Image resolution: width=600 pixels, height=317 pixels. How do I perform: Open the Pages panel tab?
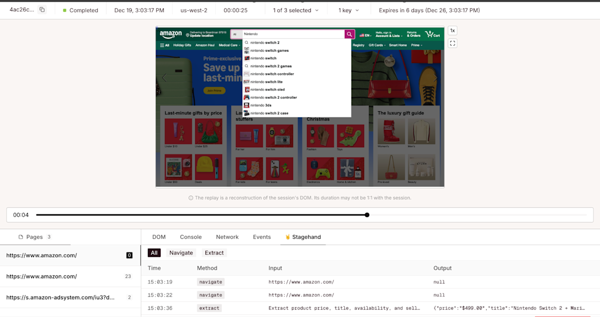[35, 237]
